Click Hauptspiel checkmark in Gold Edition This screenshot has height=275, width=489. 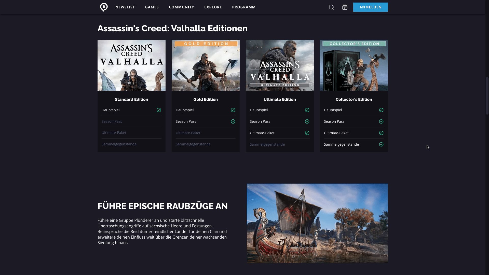(233, 110)
